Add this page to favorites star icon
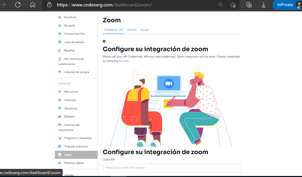The image size is (302, 177). [233, 5]
